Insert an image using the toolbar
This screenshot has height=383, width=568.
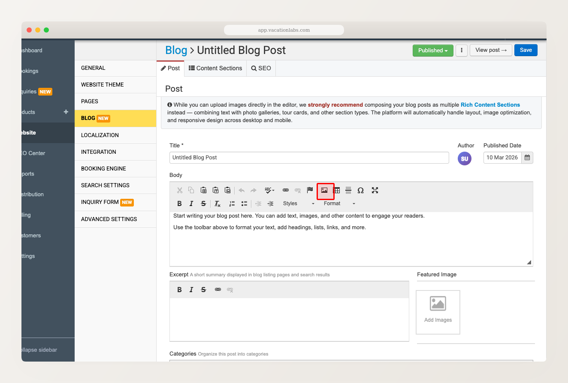(326, 190)
